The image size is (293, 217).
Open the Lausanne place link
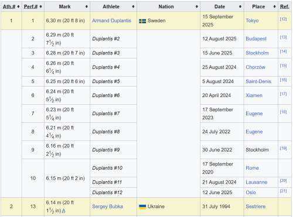257,182
